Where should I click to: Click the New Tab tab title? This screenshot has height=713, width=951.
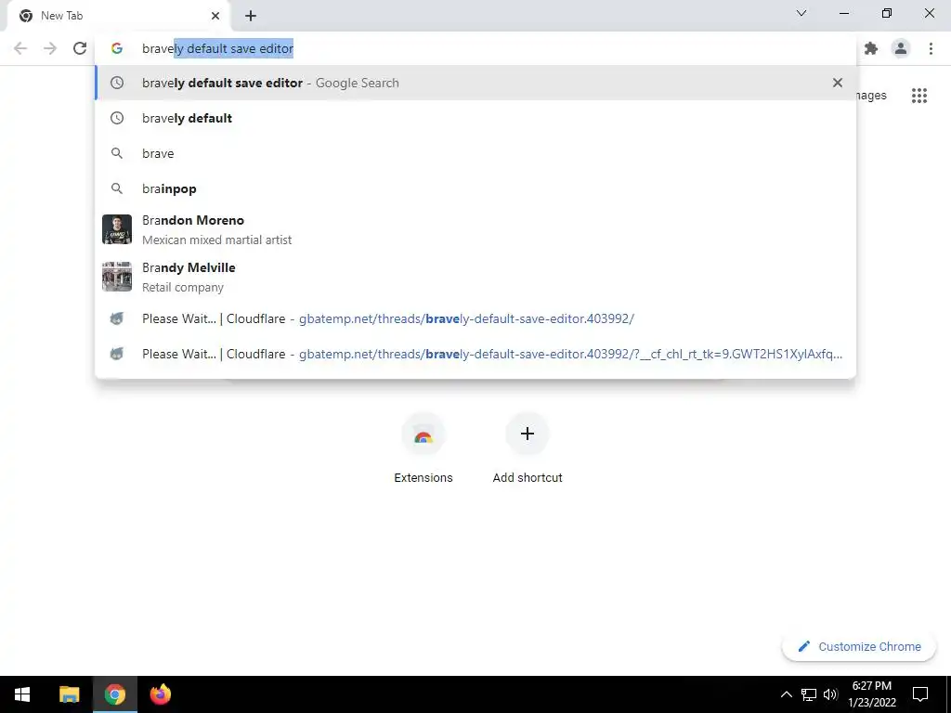[61, 16]
